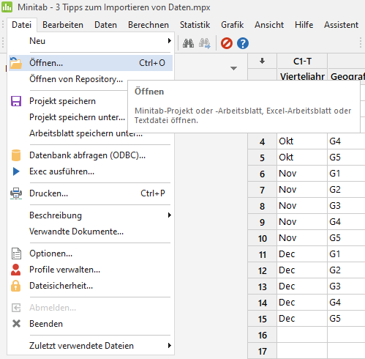Open the Assistent menu
The image size is (365, 359).
click(x=342, y=25)
